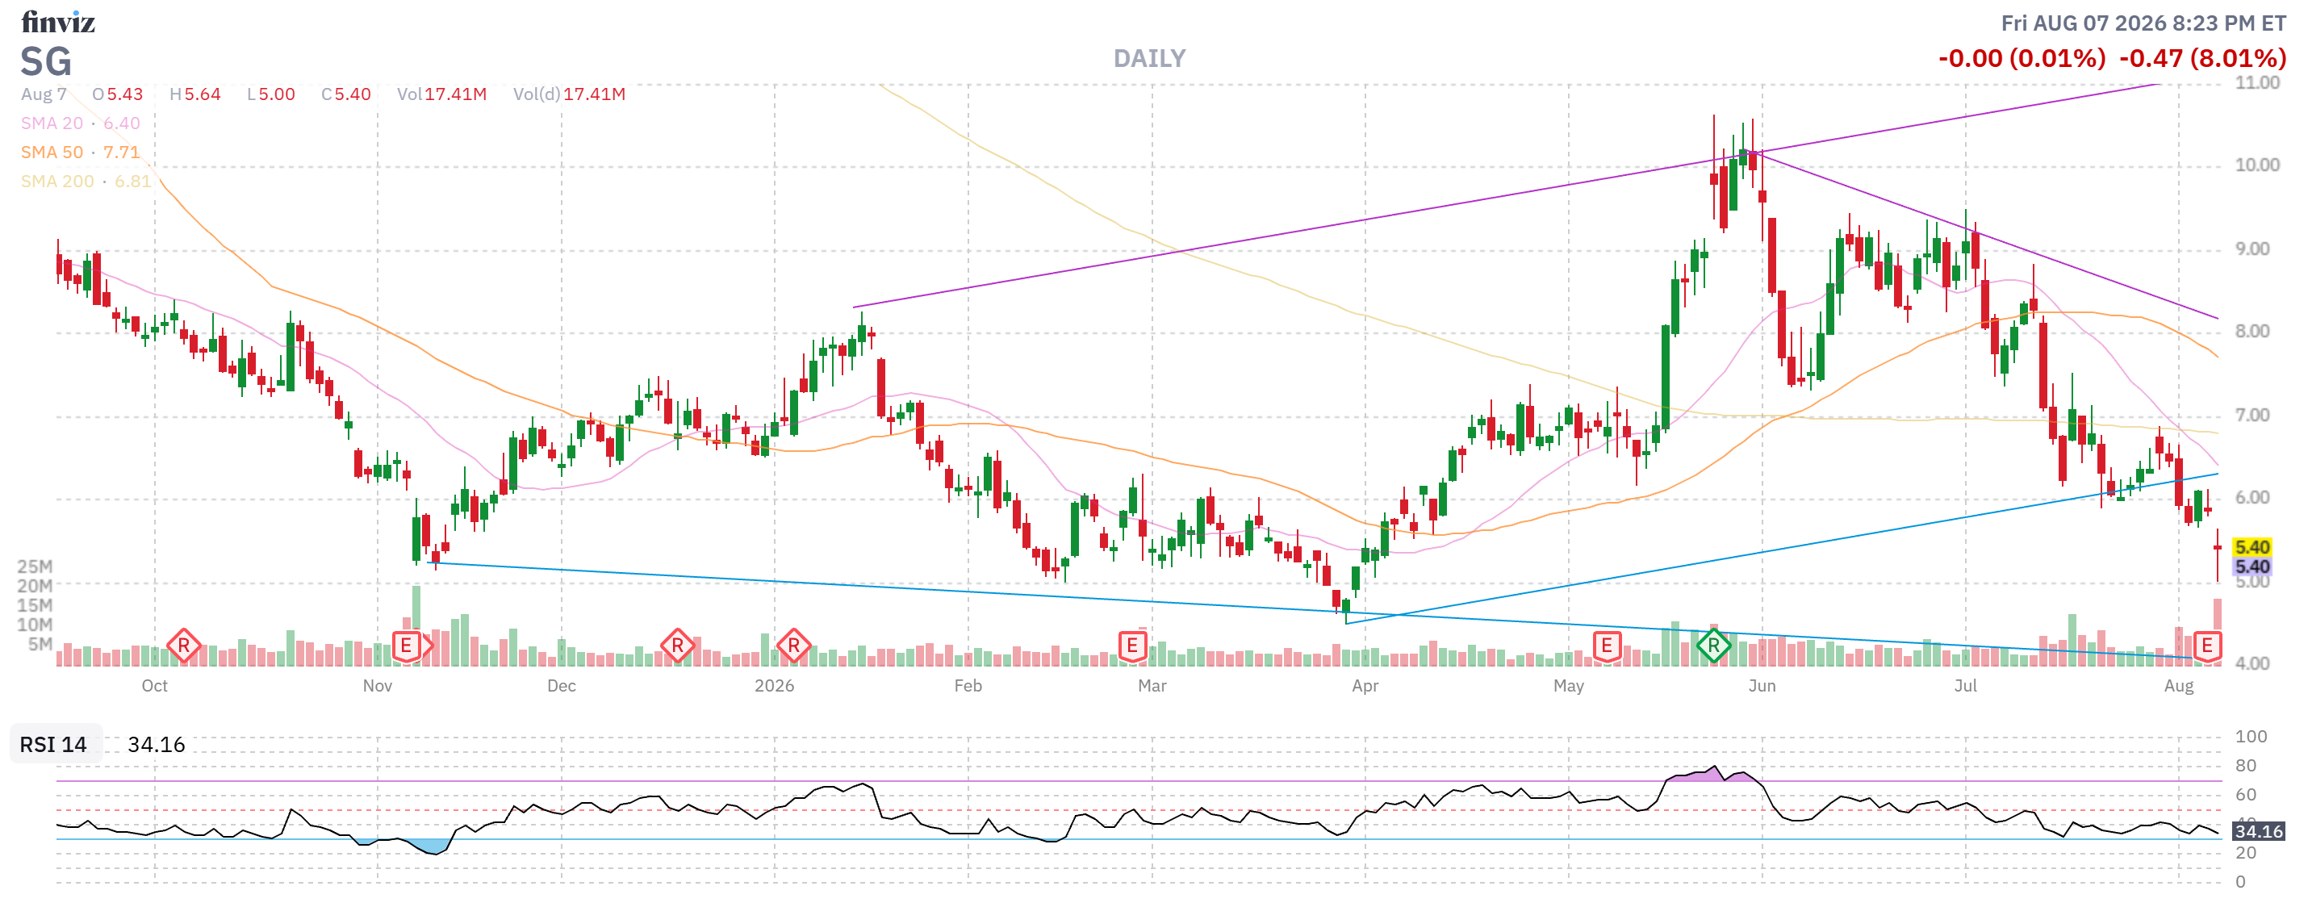2308x907 pixels.
Task: Click the 4.00 price axis label
Action: coord(2252,664)
